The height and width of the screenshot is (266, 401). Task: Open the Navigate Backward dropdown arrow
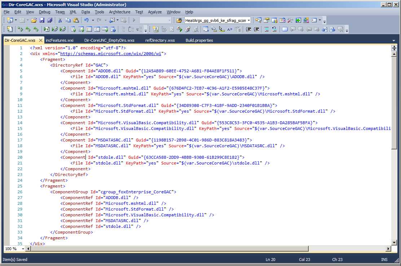coord(118,20)
